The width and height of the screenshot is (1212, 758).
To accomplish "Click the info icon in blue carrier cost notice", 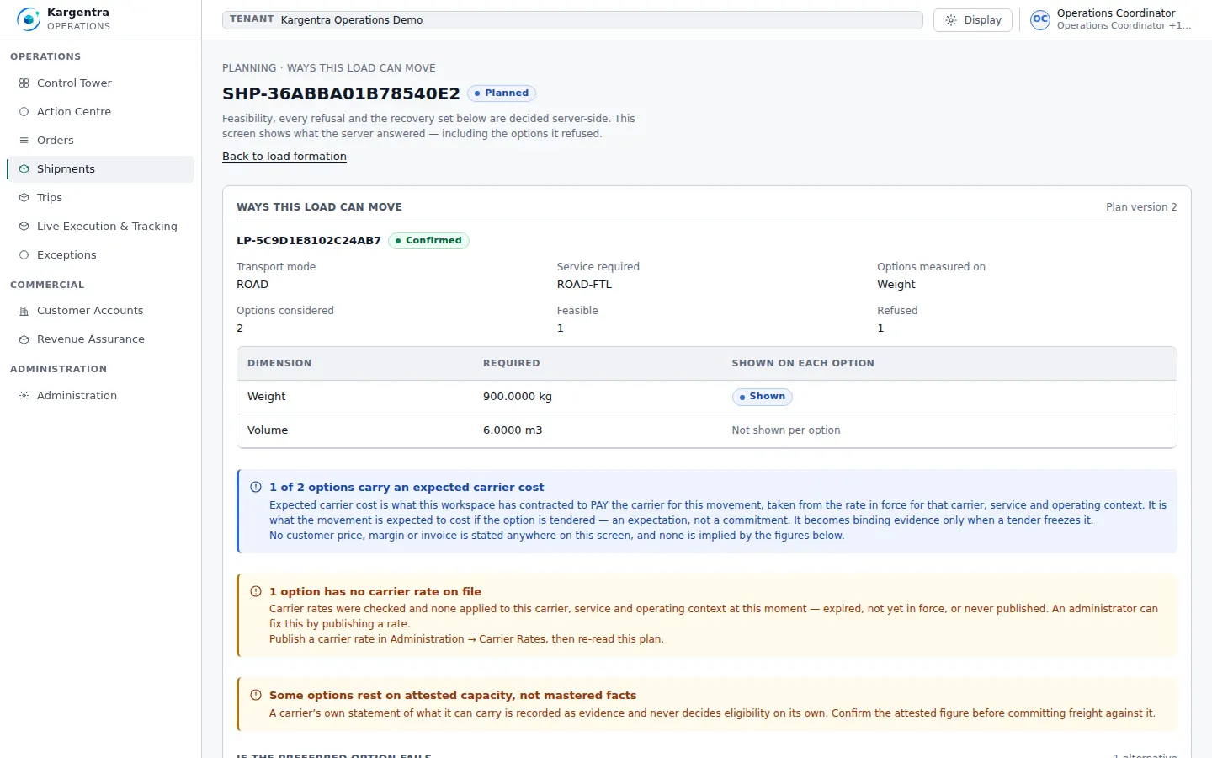I will [x=256, y=487].
